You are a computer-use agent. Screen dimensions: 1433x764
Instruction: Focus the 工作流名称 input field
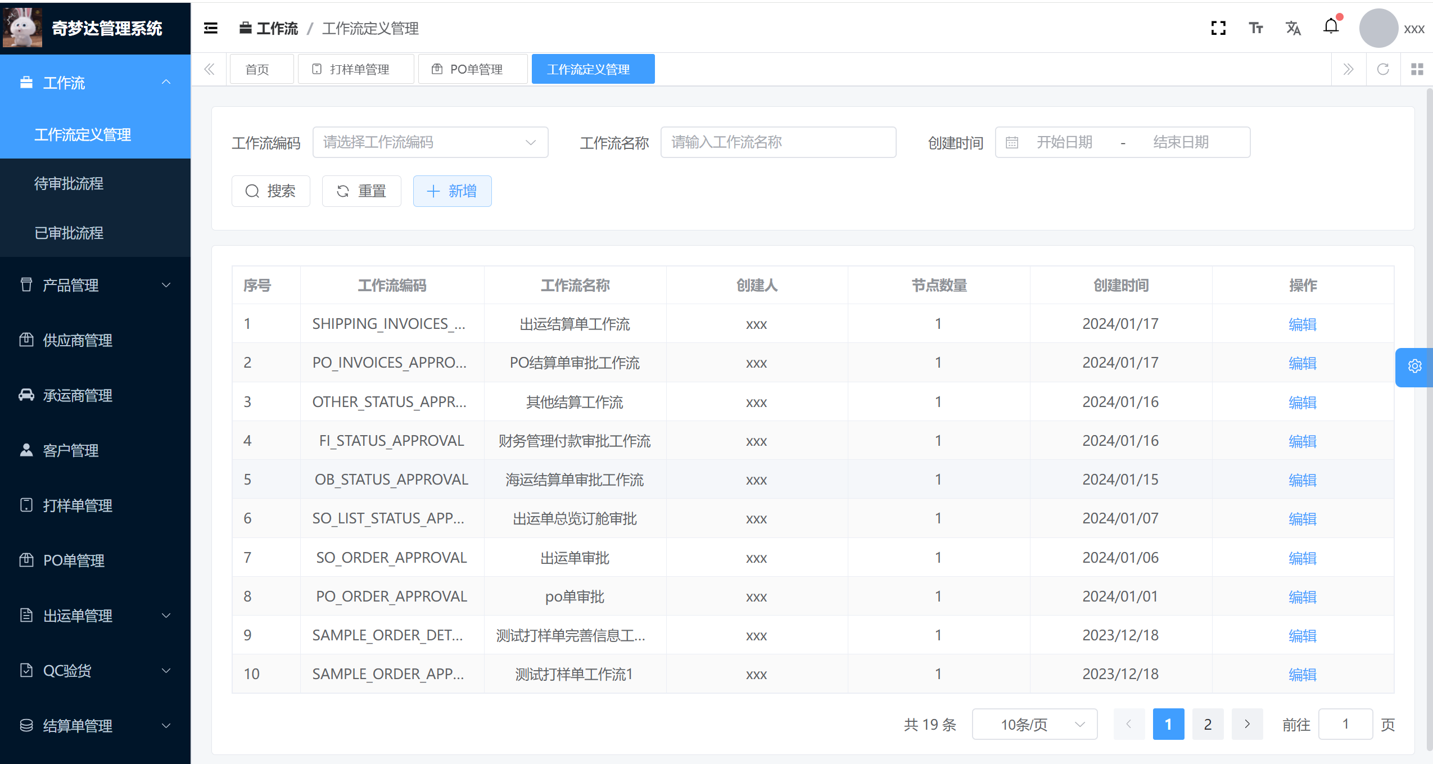point(778,143)
